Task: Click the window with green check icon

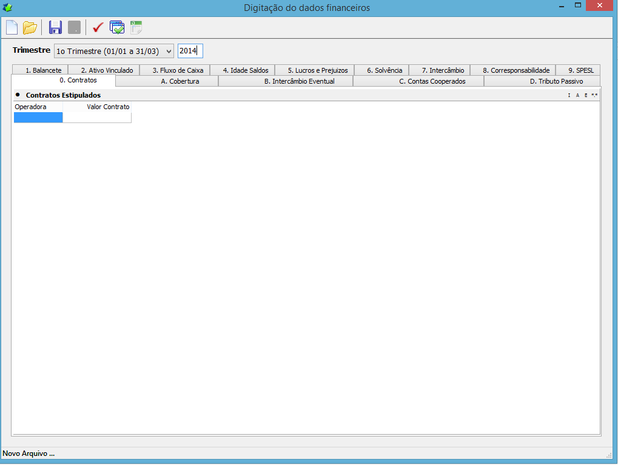Action: 117,28
